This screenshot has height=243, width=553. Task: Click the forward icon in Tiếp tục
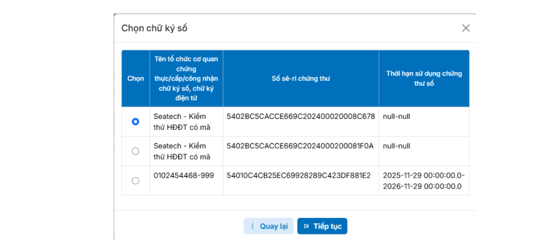[x=306, y=226]
